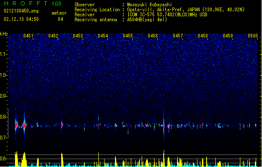This screenshot has width=262, height=167.
Task: Click the 0.9 kHz axis label
Action: [3, 96]
